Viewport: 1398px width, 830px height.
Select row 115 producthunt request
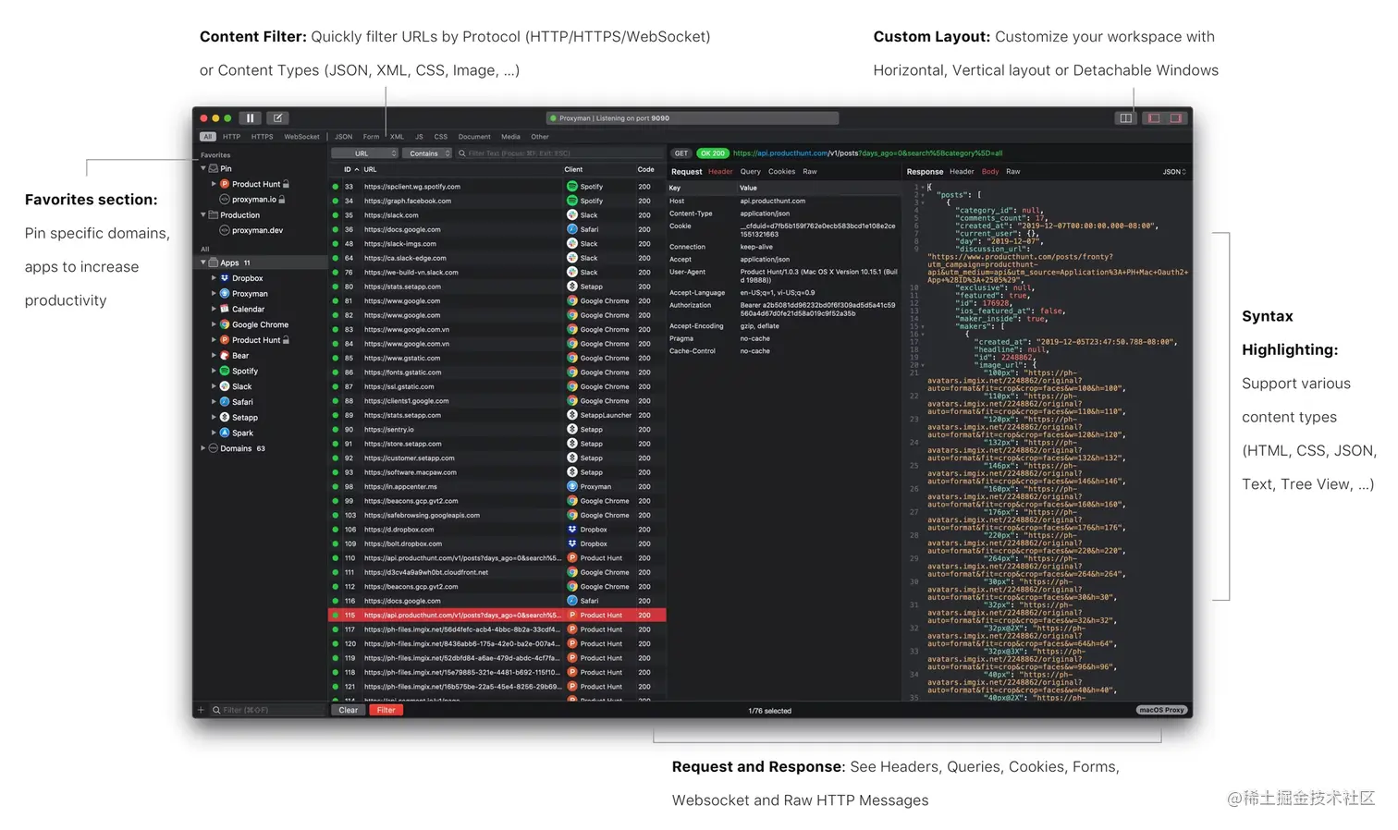coord(497,616)
